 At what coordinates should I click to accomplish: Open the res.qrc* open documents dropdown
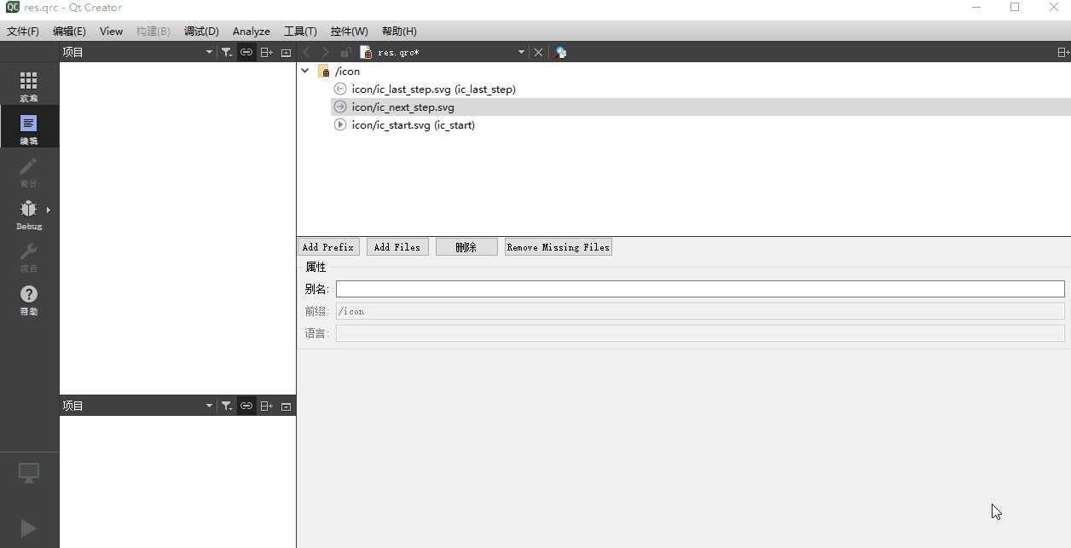[521, 52]
